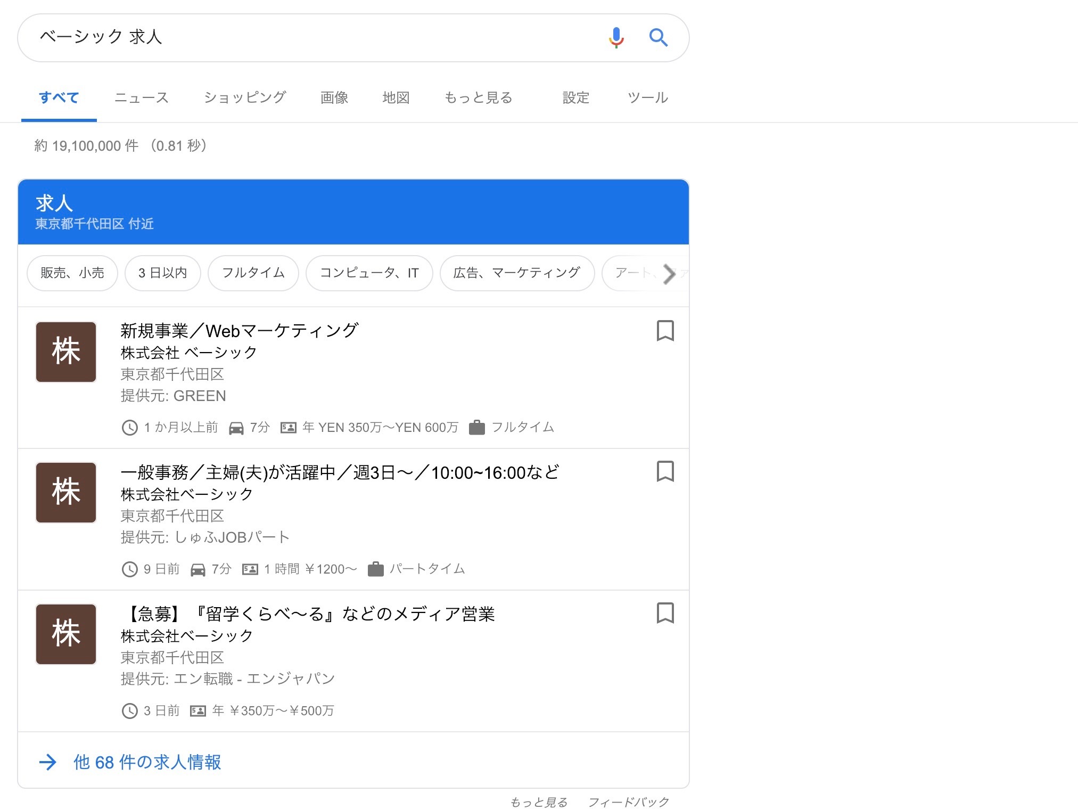Click the 9 日前 posted time
The image size is (1078, 809).
162,569
